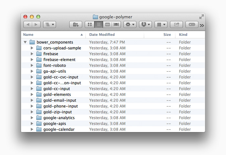Viewport: 226px width, 155px height.
Task: Open the Arrange items dropdown
Action: tap(161, 25)
